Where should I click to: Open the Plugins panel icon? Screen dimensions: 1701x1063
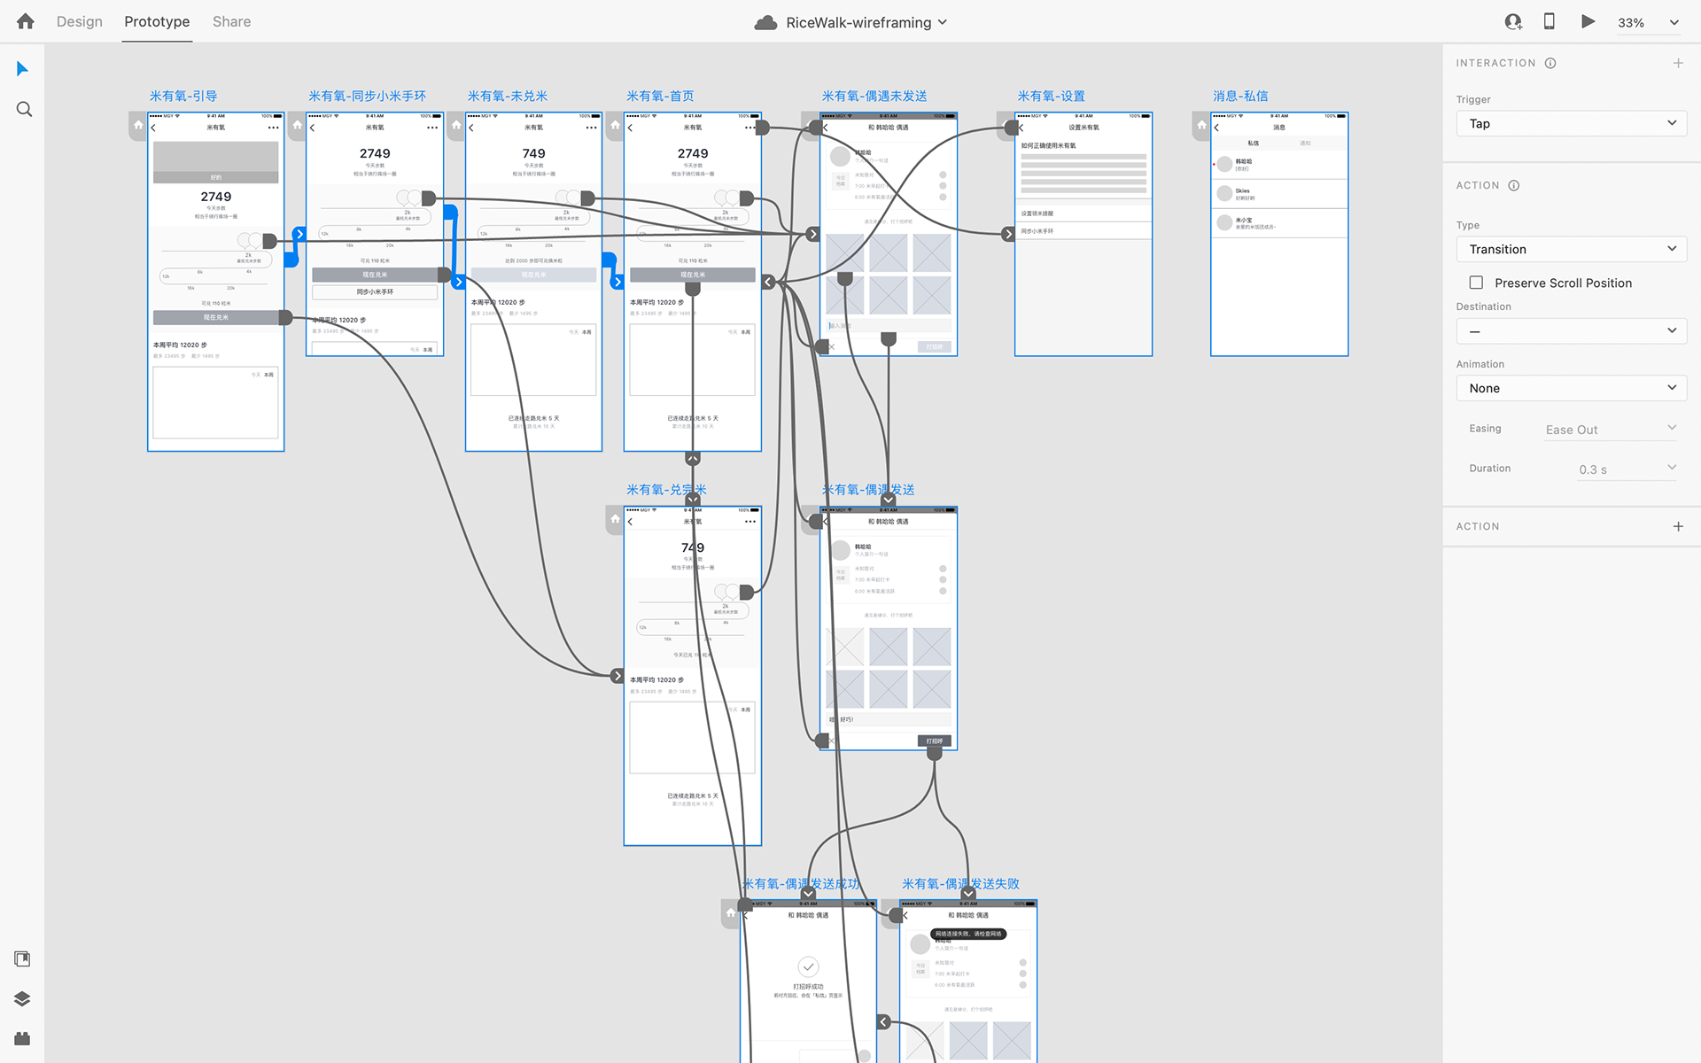23,1038
